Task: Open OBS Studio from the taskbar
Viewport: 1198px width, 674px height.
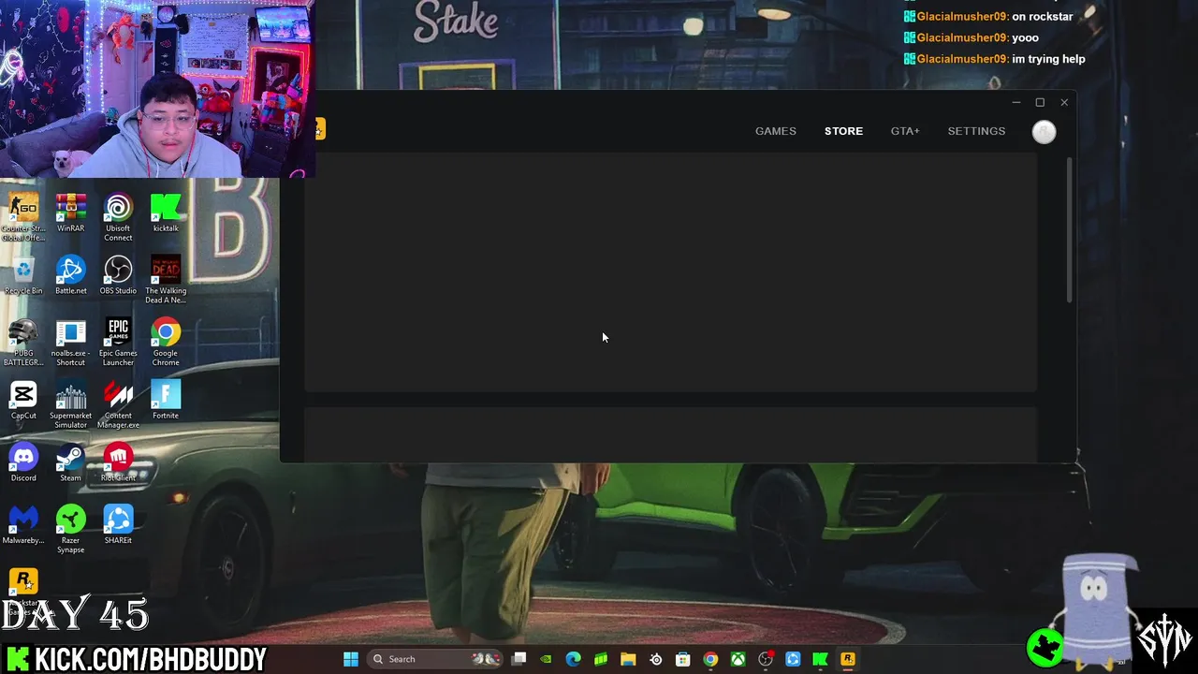Action: (766, 659)
